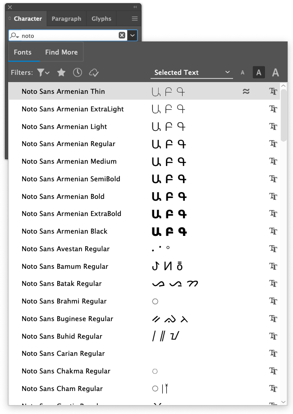Select Noto Sans Buhid Regular
Viewport: 293px width, 414px height.
click(x=144, y=336)
